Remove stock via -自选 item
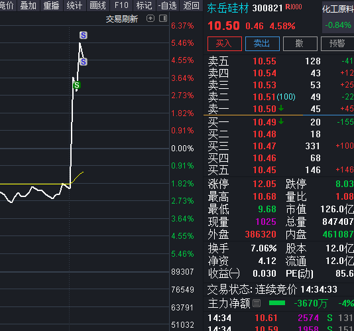The height and width of the screenshot is (331, 354). click(167, 5)
